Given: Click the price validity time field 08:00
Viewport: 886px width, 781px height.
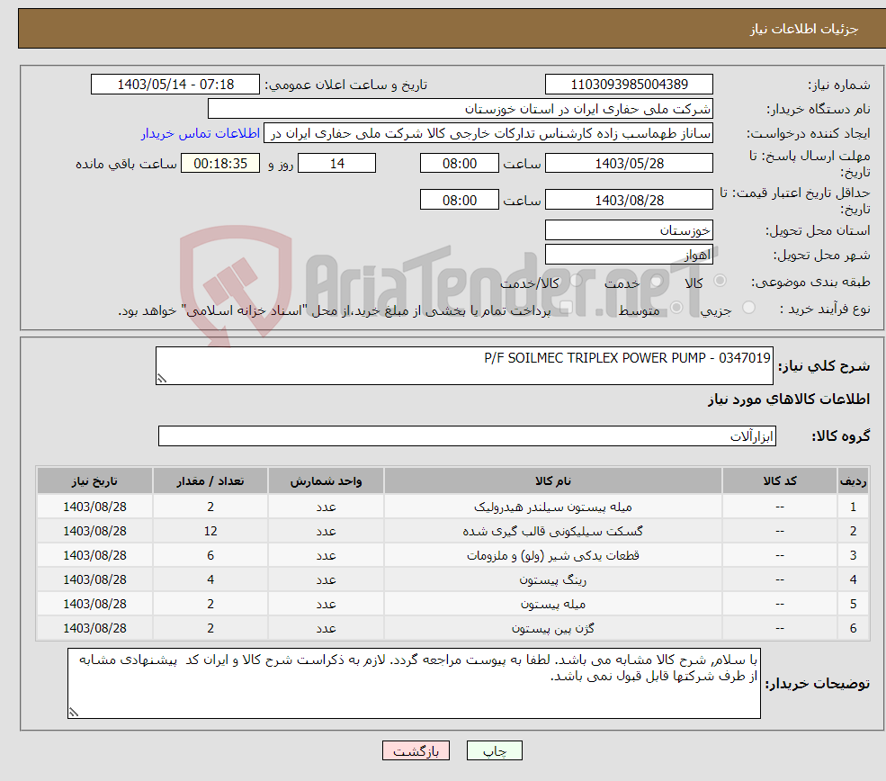Looking at the screenshot, I should [x=460, y=200].
